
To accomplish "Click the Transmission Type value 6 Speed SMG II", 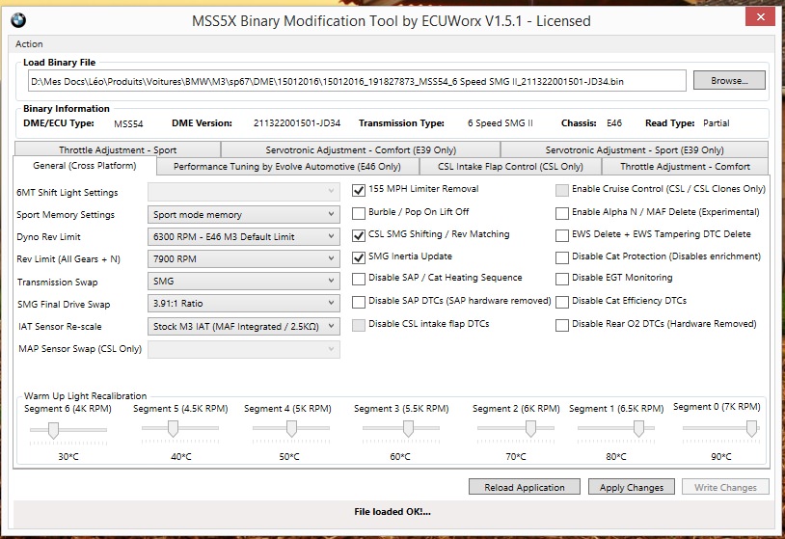I will (501, 123).
